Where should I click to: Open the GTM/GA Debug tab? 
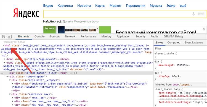point(173,37)
